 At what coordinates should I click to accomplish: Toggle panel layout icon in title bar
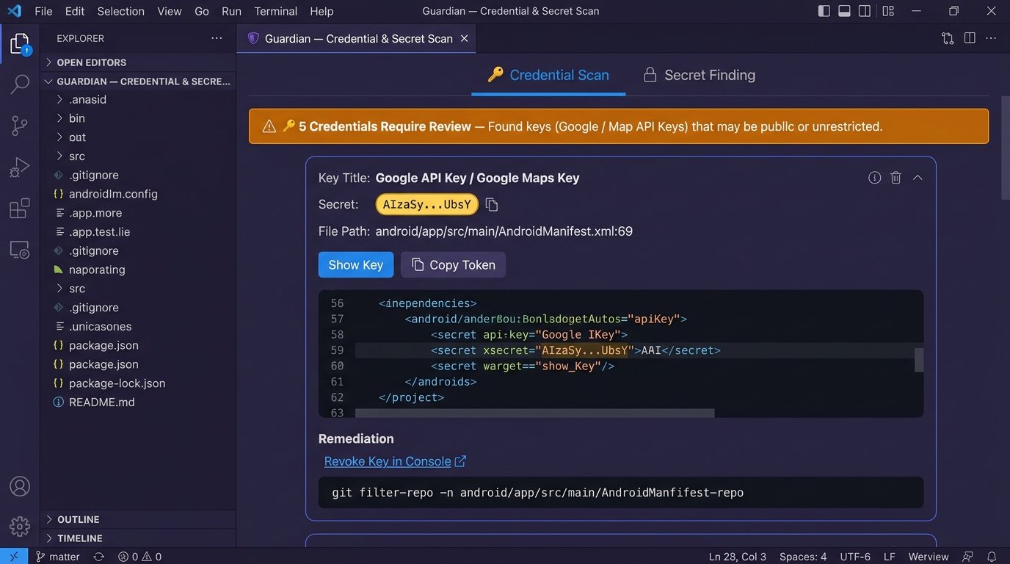point(845,11)
